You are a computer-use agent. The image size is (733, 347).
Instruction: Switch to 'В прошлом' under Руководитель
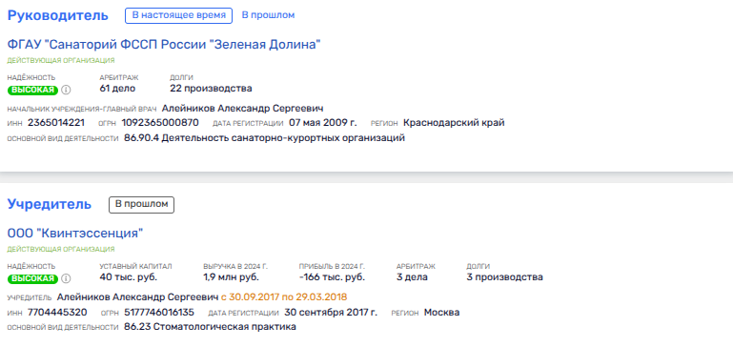268,15
